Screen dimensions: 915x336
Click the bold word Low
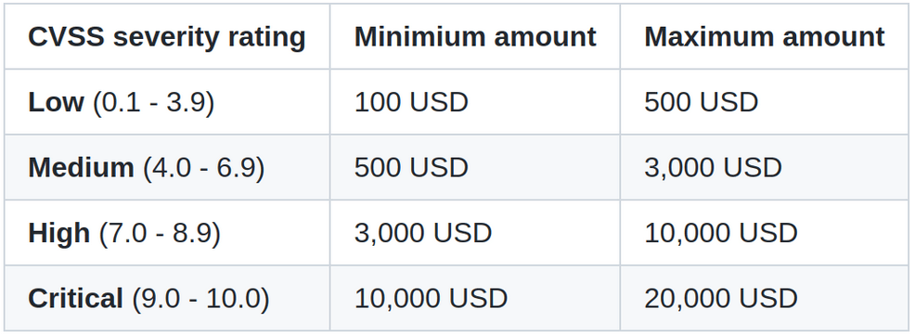click(56, 102)
